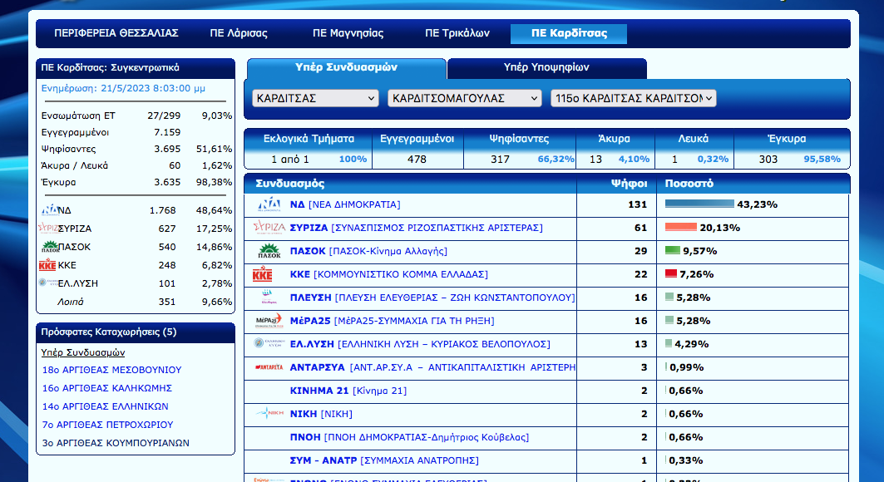Open the 18ο ΑΡΓΙΘΕΑΣ ΜΕΣΟΒΟΥΝΙΟΥ link

pyautogui.click(x=111, y=370)
